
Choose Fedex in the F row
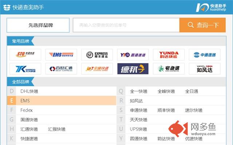[27, 110]
